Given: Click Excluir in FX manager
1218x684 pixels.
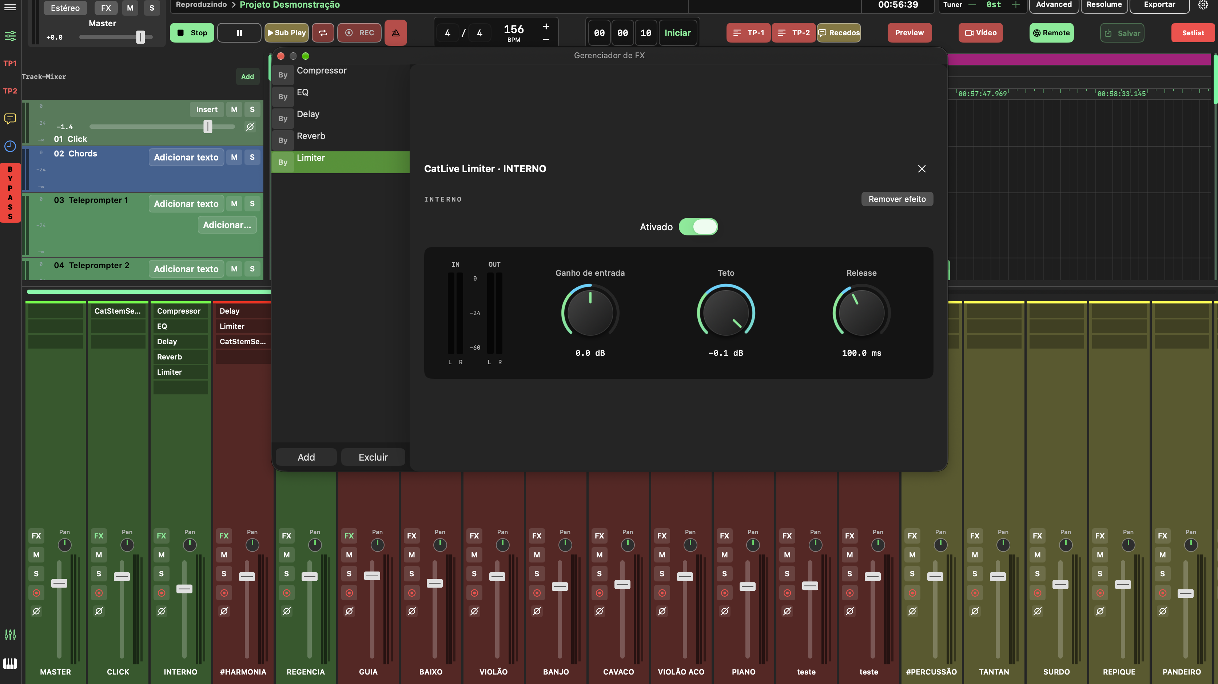Looking at the screenshot, I should pos(373,457).
